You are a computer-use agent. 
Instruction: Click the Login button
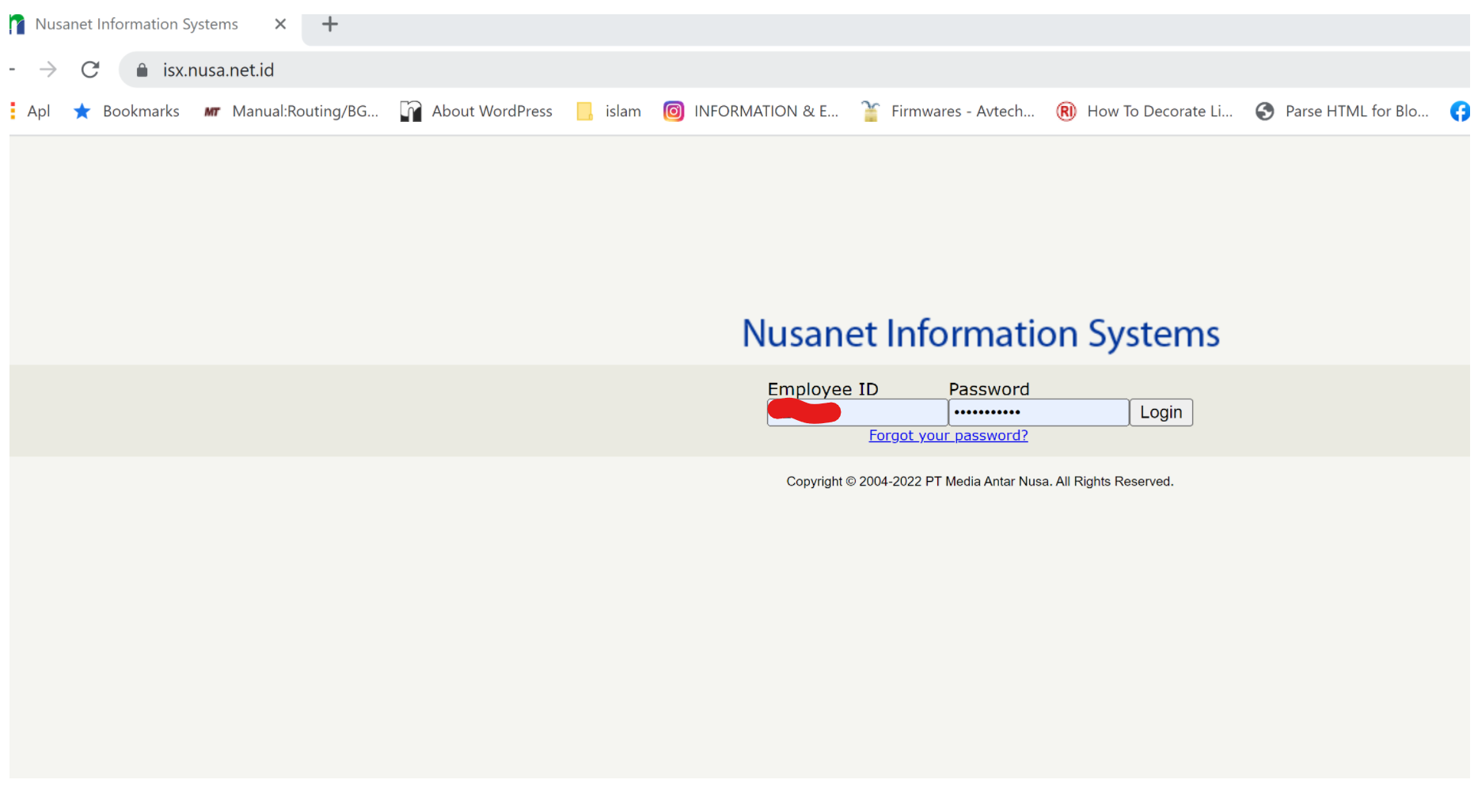pyautogui.click(x=1161, y=412)
